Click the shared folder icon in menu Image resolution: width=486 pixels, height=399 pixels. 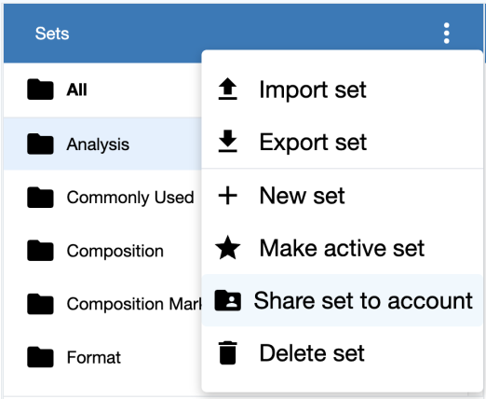pos(227,300)
